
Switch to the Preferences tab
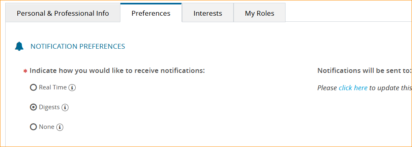(151, 13)
